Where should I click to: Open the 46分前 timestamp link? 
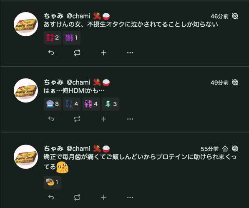click(220, 16)
